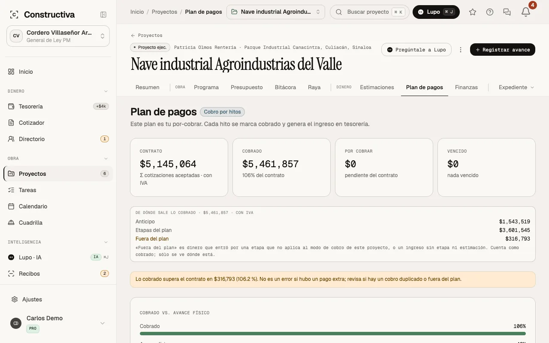Open the Inicio grid icon in sidebar

(11, 72)
